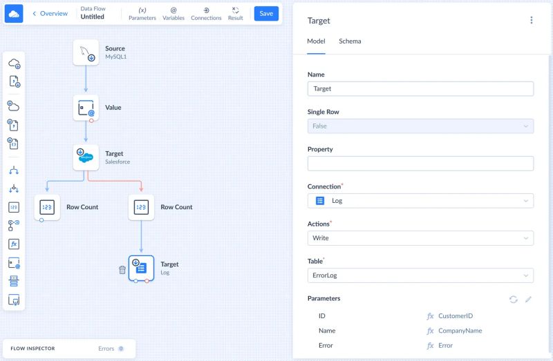Click the Name input field
This screenshot has width=553, height=361.
(x=420, y=89)
